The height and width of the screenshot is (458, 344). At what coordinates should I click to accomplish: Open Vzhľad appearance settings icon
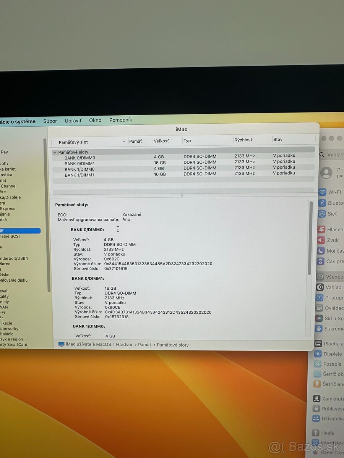(x=320, y=287)
